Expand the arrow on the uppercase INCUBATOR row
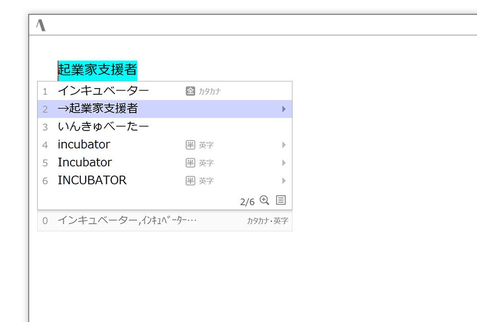This screenshot has width=477, height=322. coord(284,181)
